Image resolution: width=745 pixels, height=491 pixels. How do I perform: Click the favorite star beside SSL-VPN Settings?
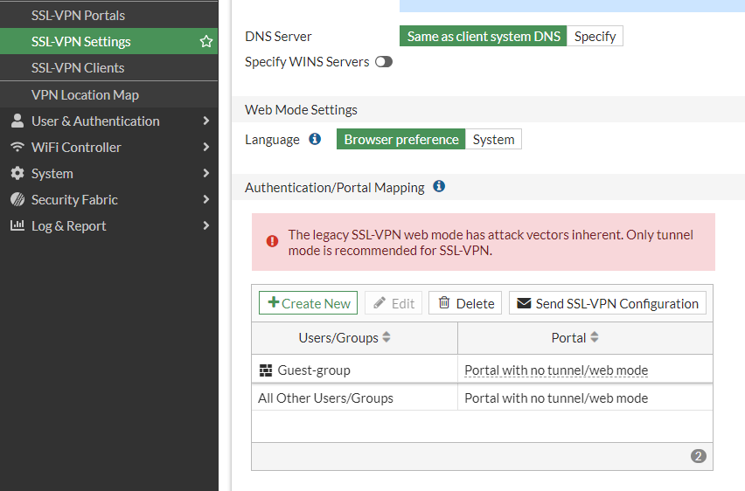tap(206, 42)
